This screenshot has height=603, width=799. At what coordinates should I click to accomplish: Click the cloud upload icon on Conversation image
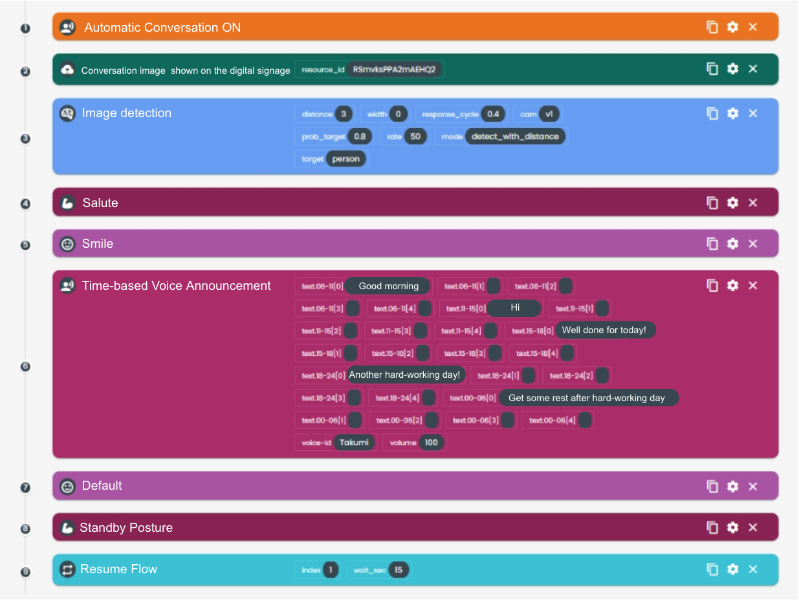tap(67, 69)
